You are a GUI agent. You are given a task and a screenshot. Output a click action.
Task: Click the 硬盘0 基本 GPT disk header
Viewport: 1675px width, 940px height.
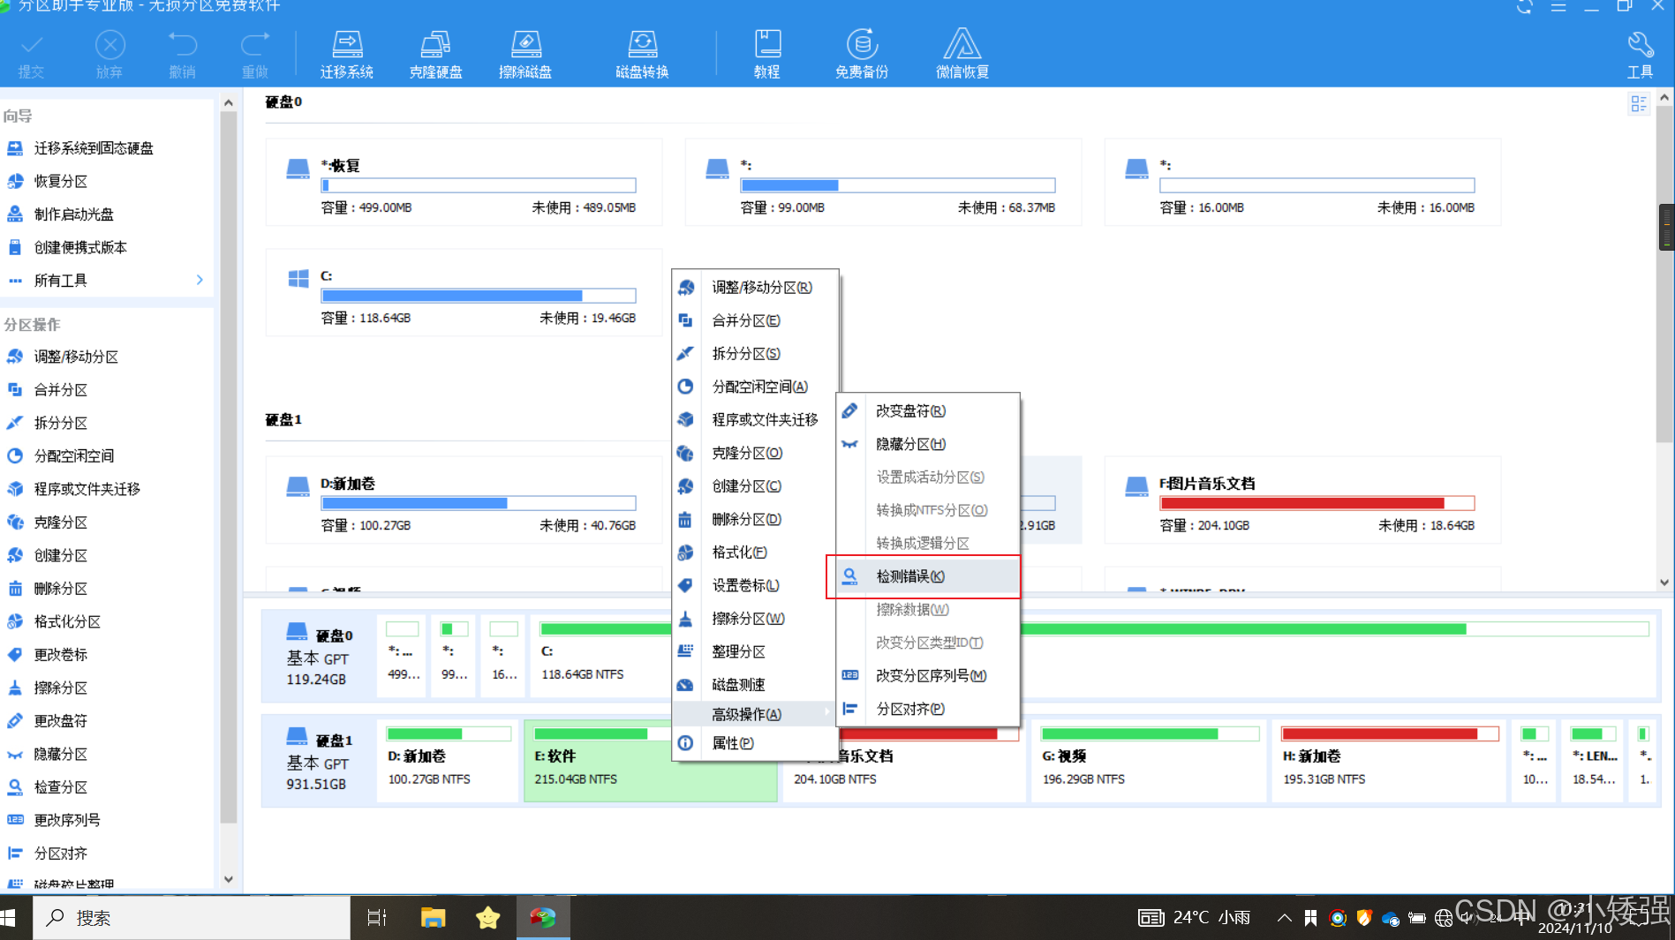click(x=319, y=657)
